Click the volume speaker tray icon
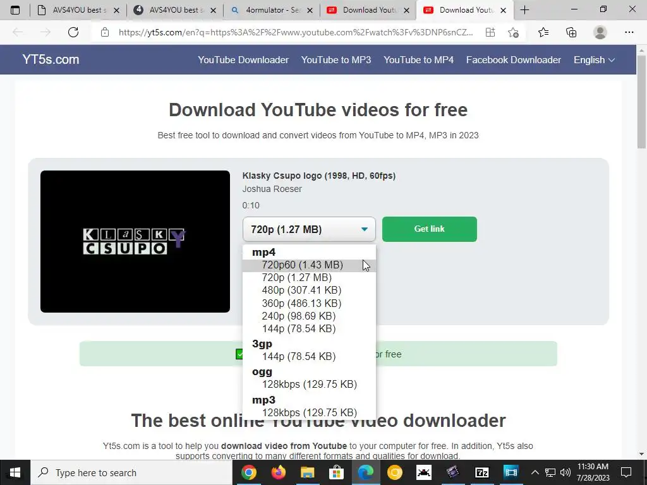Viewport: 647px width, 485px height. click(565, 472)
